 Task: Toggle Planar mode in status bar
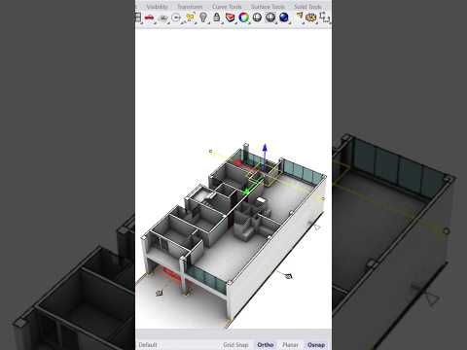[x=290, y=345]
